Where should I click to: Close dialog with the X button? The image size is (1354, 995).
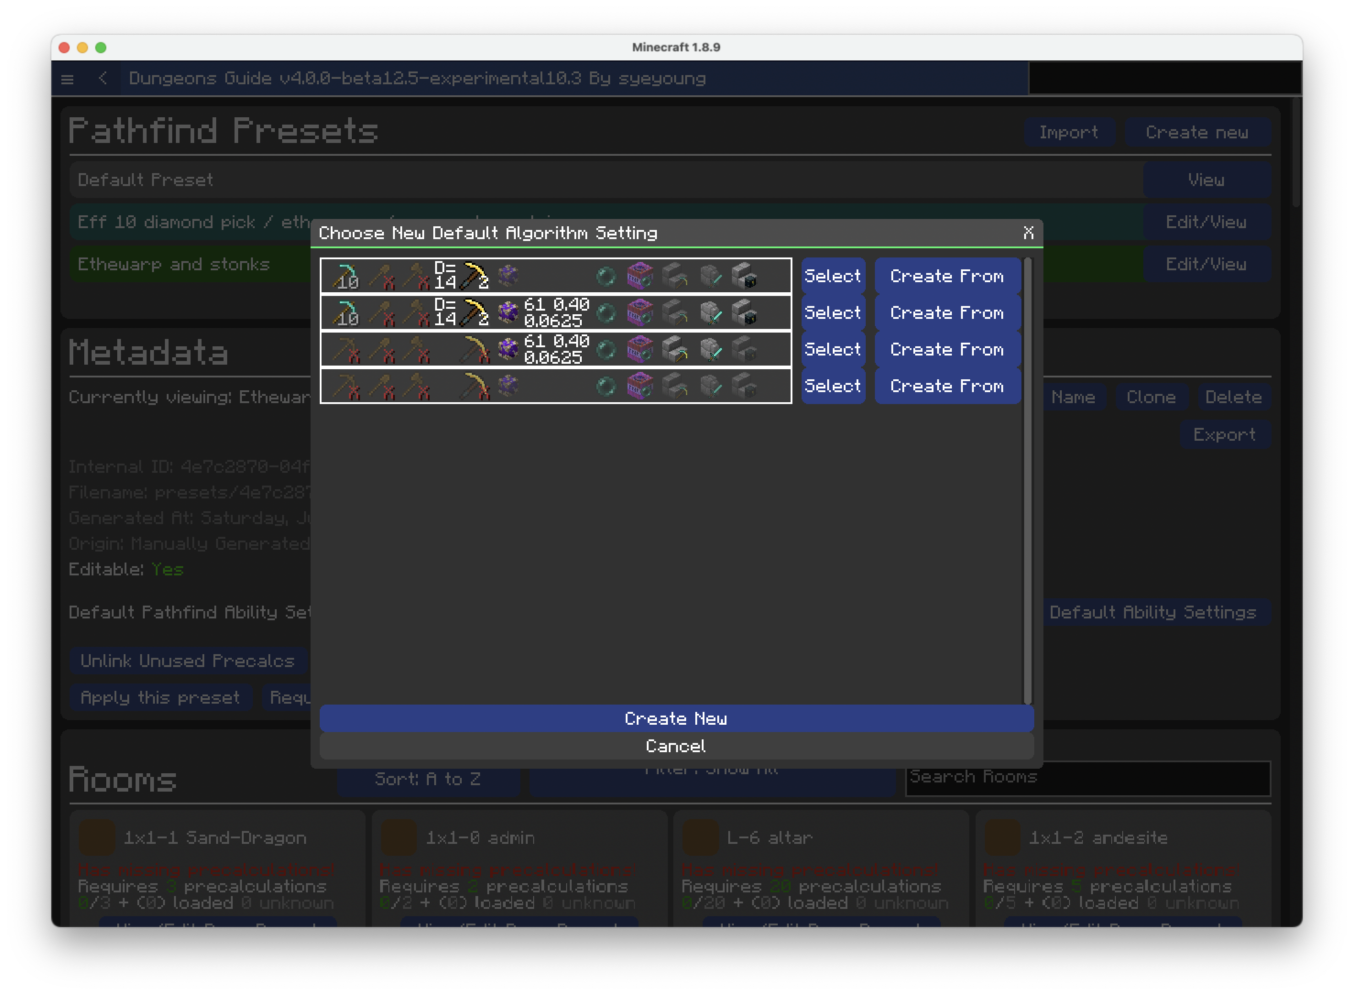1028,233
